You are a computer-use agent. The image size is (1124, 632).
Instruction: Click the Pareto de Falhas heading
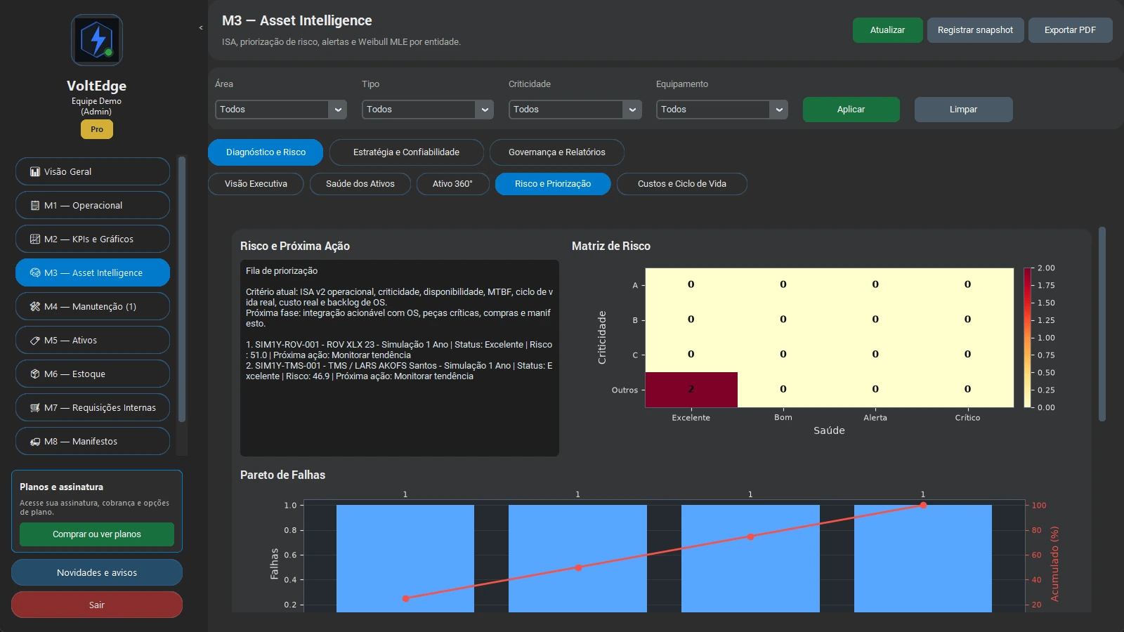(282, 475)
